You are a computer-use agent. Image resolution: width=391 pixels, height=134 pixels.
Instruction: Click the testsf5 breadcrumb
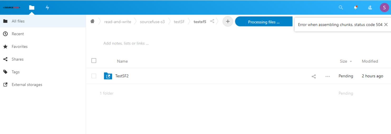click(x=200, y=22)
